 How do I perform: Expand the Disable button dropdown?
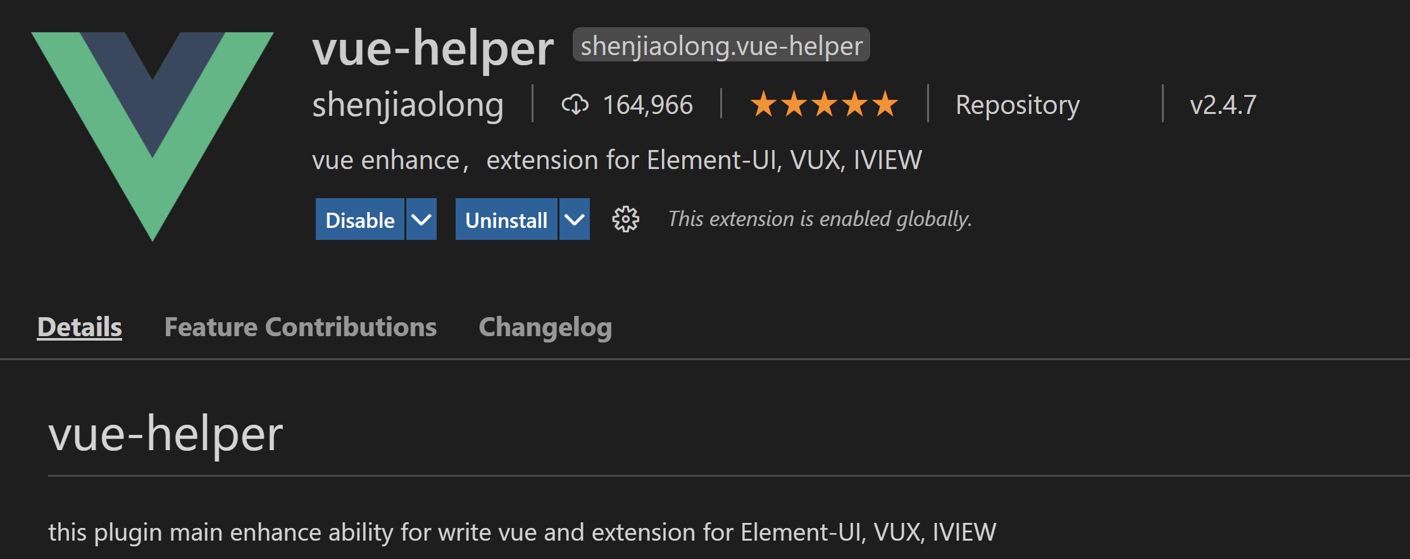(420, 220)
